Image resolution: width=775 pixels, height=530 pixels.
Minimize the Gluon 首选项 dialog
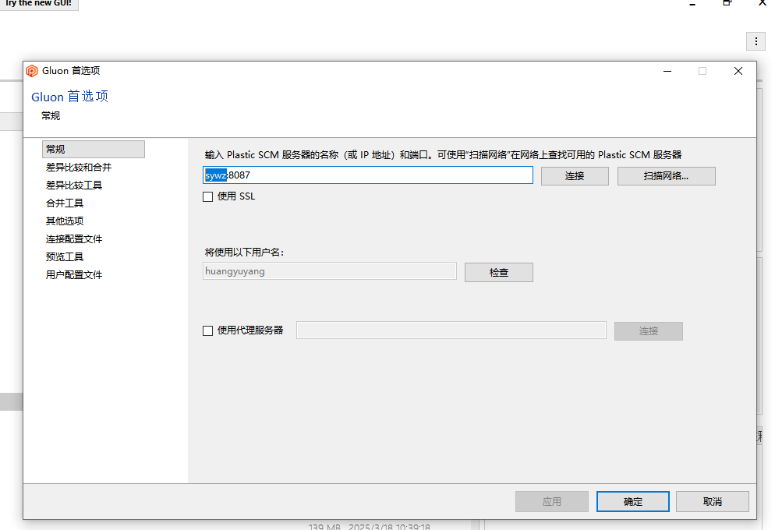click(x=667, y=71)
